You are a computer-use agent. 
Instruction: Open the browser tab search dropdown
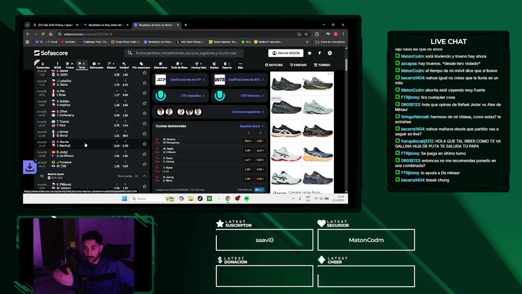tap(27, 25)
